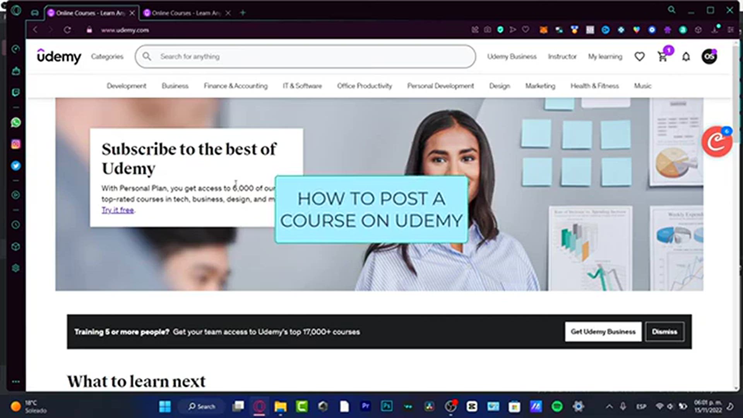Click Get Udemy Business button
The width and height of the screenshot is (743, 418).
pyautogui.click(x=603, y=332)
